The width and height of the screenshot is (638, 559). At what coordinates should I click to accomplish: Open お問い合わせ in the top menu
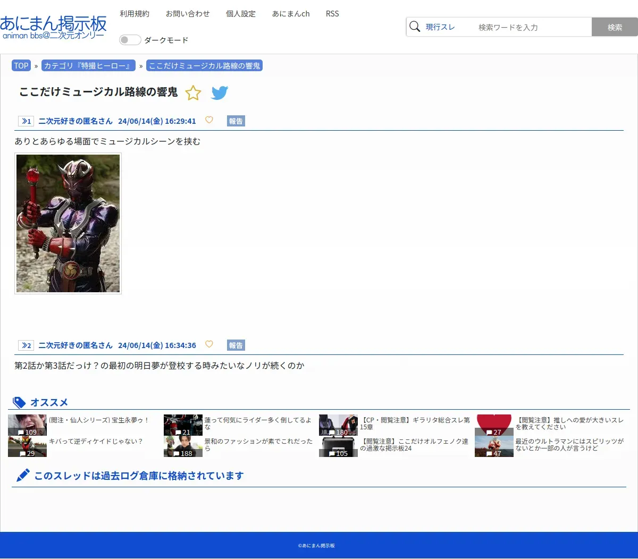point(188,14)
